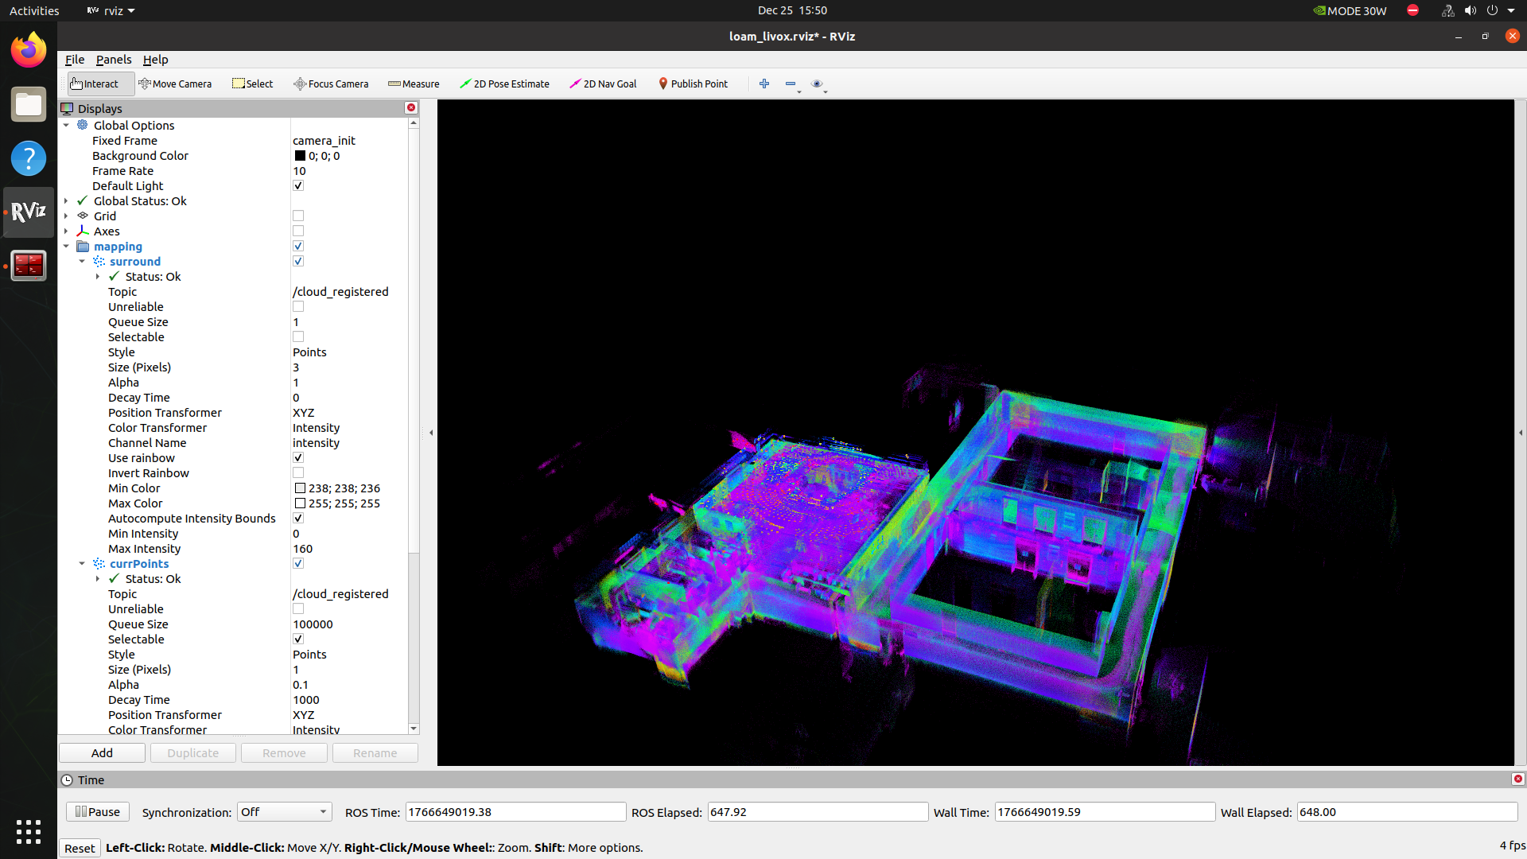Activate the Publish Point tool
The image size is (1527, 859).
(x=693, y=84)
